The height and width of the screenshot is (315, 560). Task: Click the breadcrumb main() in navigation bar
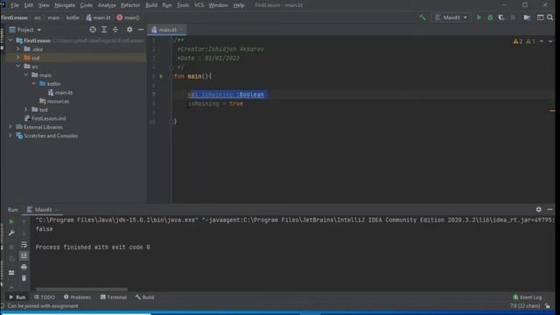(129, 17)
